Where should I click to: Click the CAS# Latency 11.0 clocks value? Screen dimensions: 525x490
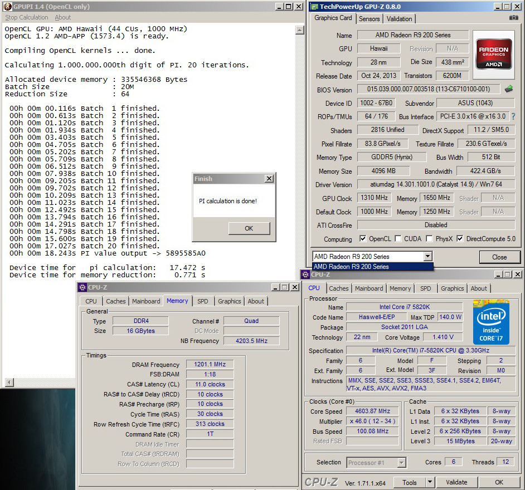(210, 384)
